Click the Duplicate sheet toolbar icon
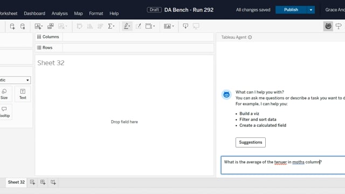345x194 pixels. [x=50, y=26]
